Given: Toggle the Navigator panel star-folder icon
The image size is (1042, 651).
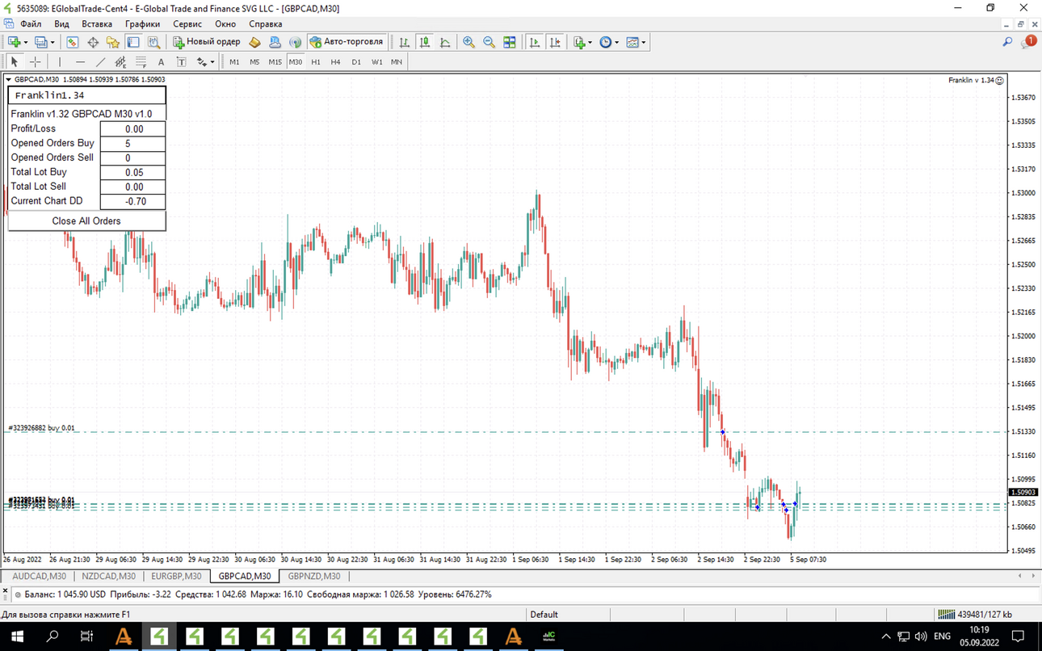Looking at the screenshot, I should 113,42.
